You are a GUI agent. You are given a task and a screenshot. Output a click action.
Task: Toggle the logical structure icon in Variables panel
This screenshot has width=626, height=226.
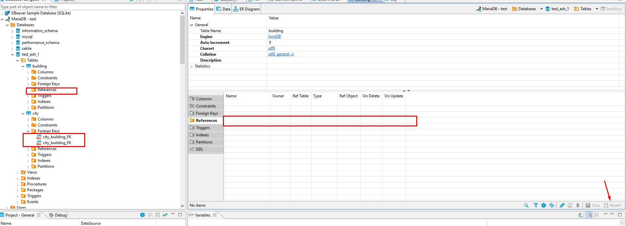click(589, 215)
